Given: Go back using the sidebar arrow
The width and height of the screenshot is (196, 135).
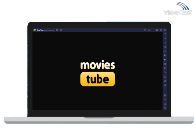Looking at the screenshot, I should point(165,100).
